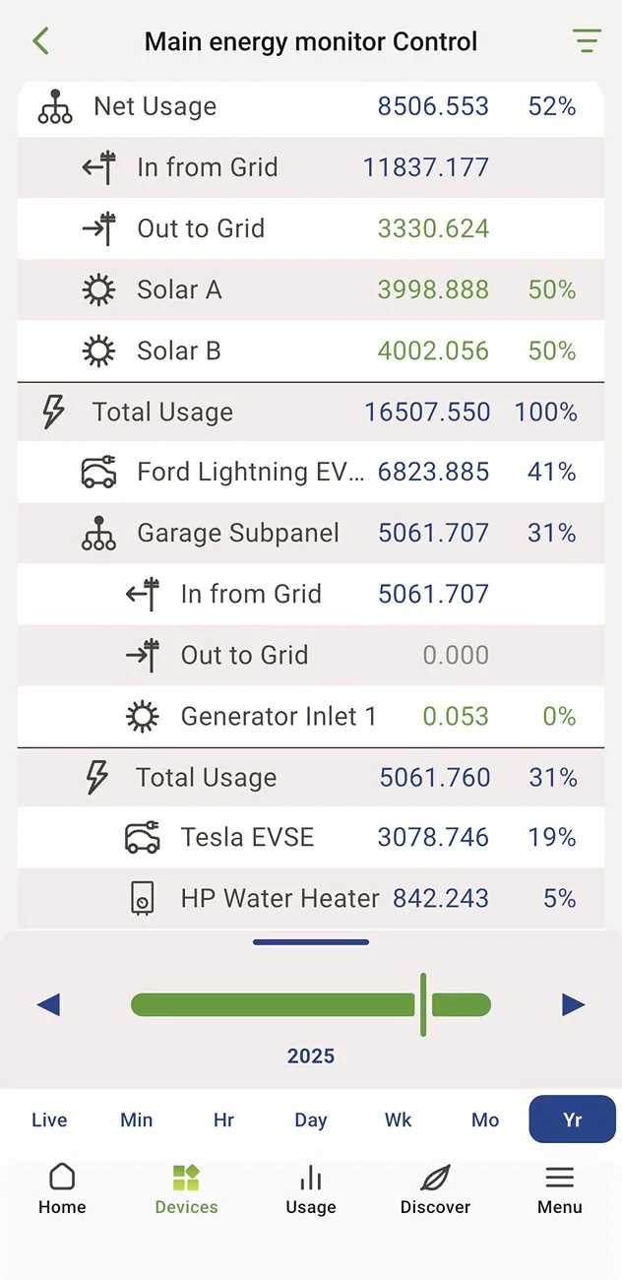Open the filter options at top right
Image resolution: width=622 pixels, height=1280 pixels.
pos(587,41)
